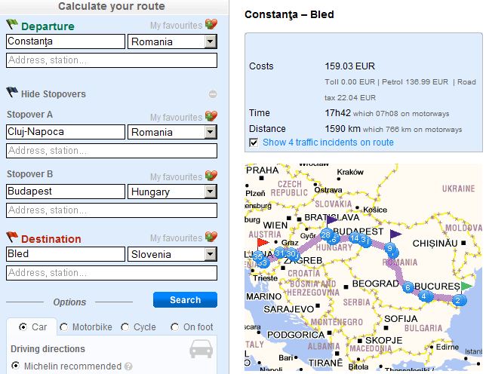486x374 pixels.
Task: Click the grey minus icon beside Hide Stopovers
Action: pos(213,94)
